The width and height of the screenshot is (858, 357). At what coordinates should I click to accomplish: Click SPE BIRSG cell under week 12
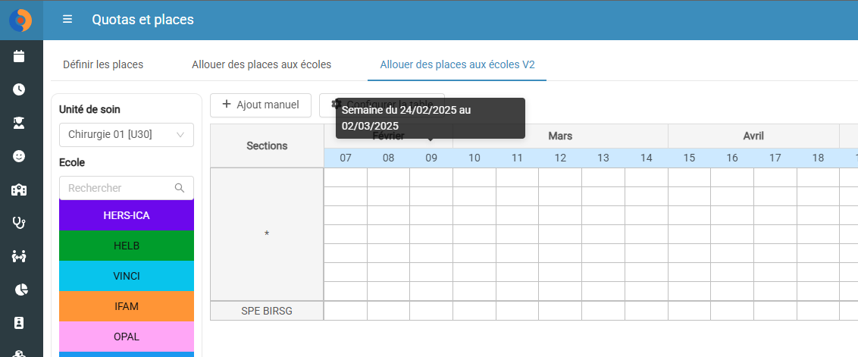click(x=560, y=311)
